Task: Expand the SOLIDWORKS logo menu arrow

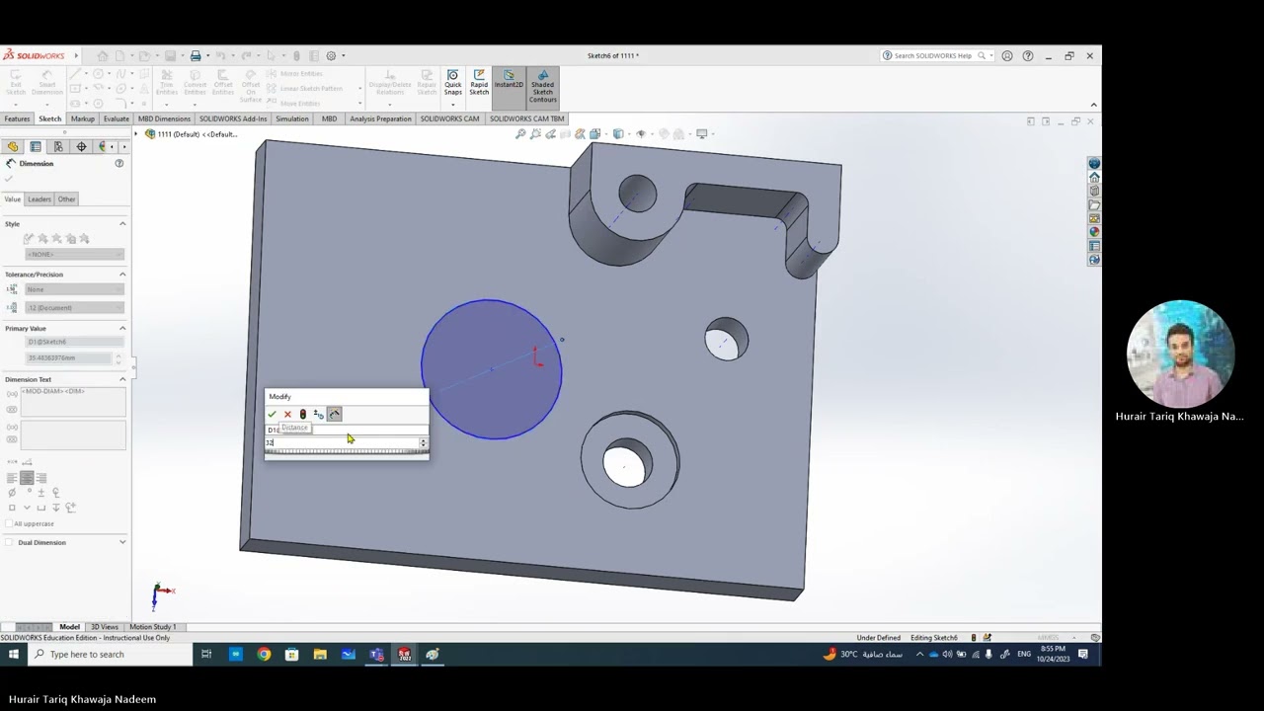Action: pyautogui.click(x=76, y=55)
